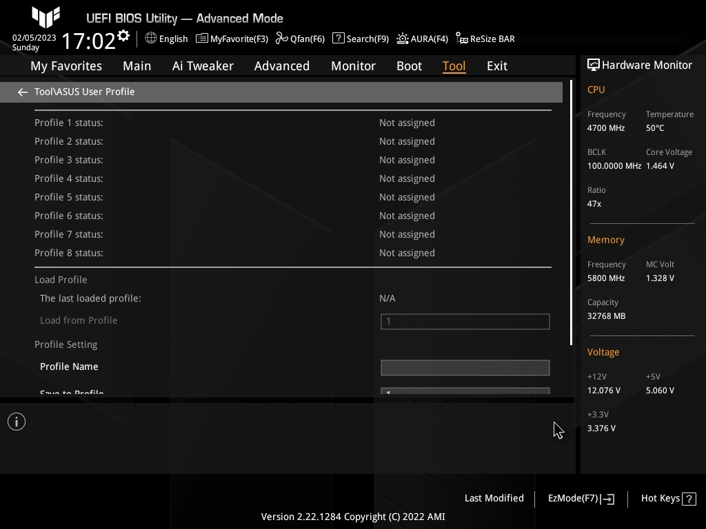Click the Last Modified button
Screen dimensions: 706x529
coord(494,499)
